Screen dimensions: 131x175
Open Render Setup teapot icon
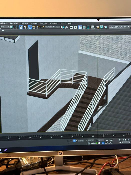(x=97, y=27)
